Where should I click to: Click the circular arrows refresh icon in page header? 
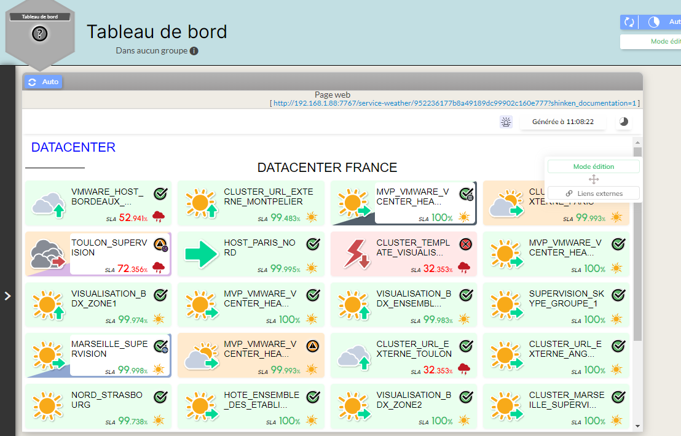pyautogui.click(x=629, y=22)
